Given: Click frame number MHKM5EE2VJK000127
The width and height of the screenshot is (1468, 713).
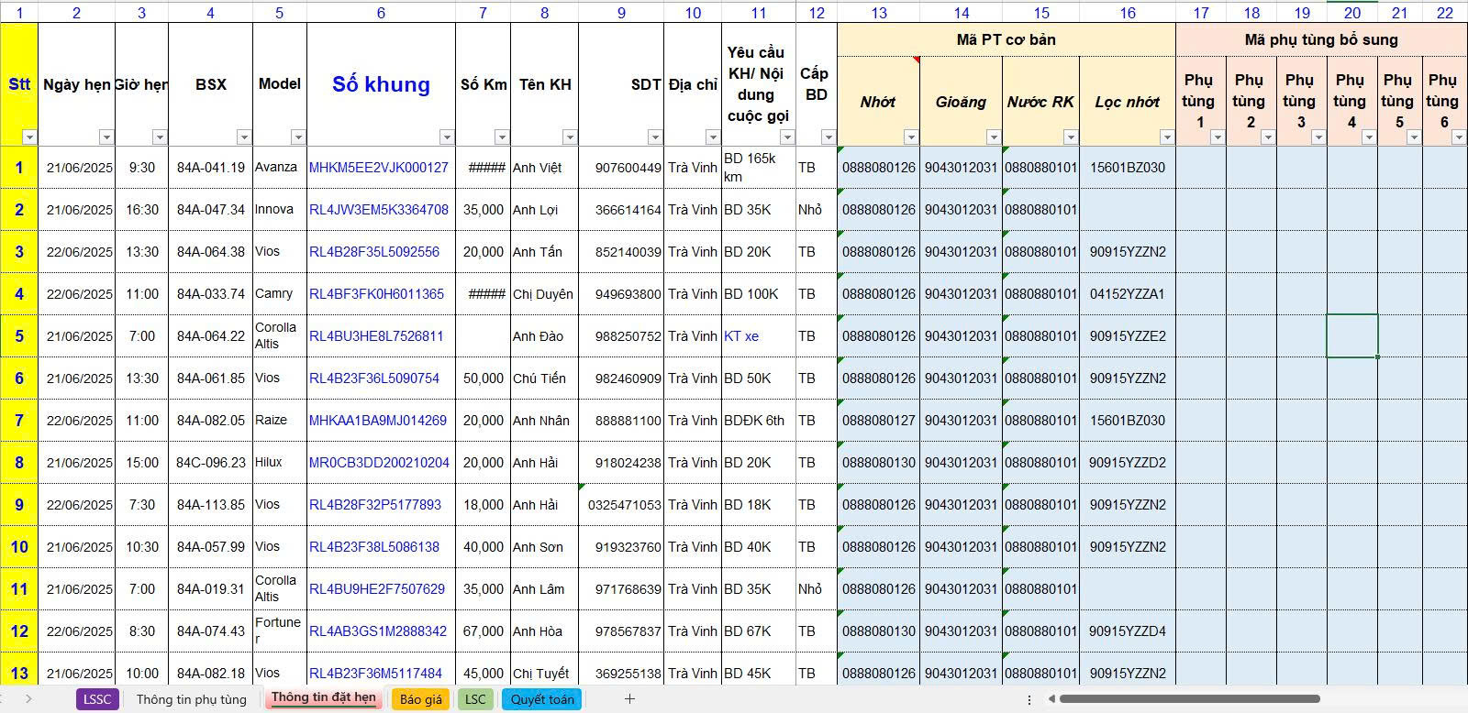Looking at the screenshot, I should tap(379, 168).
